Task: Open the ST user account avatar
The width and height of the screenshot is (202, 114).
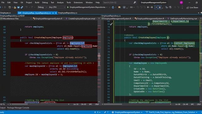Action: tap(181, 3)
